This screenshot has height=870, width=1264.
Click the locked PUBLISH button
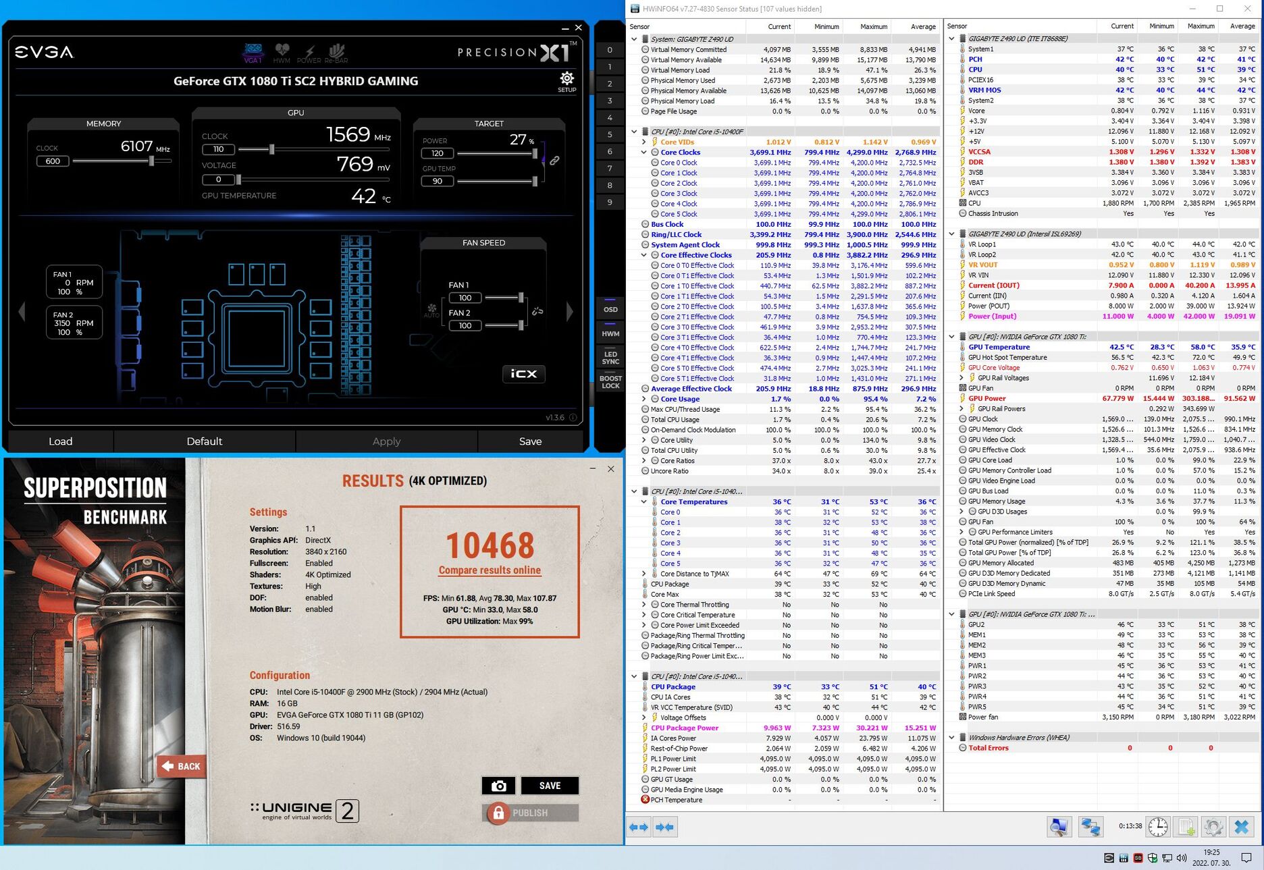[x=531, y=813]
